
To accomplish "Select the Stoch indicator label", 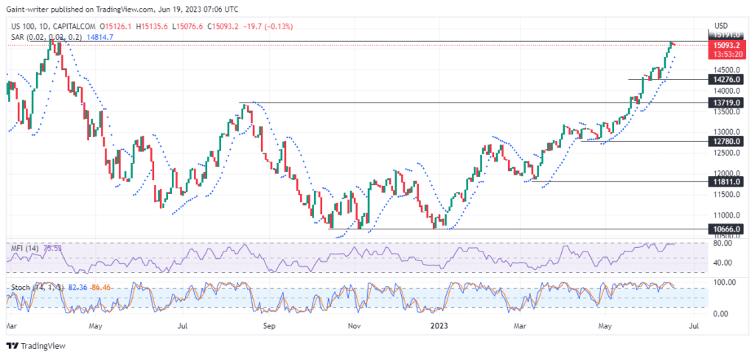I will pos(38,288).
